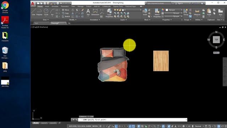Select the Rotate tool icon
This screenshot has height=128, width=227.
coord(73,10)
